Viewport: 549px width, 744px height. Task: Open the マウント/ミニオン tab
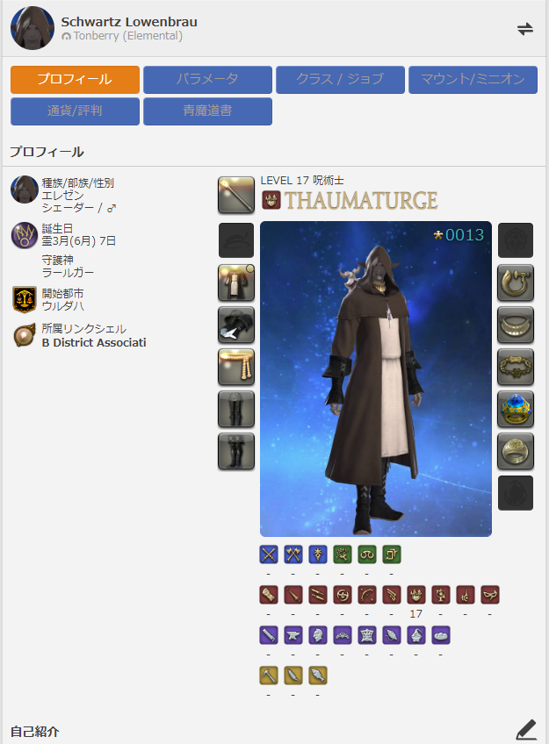(473, 79)
